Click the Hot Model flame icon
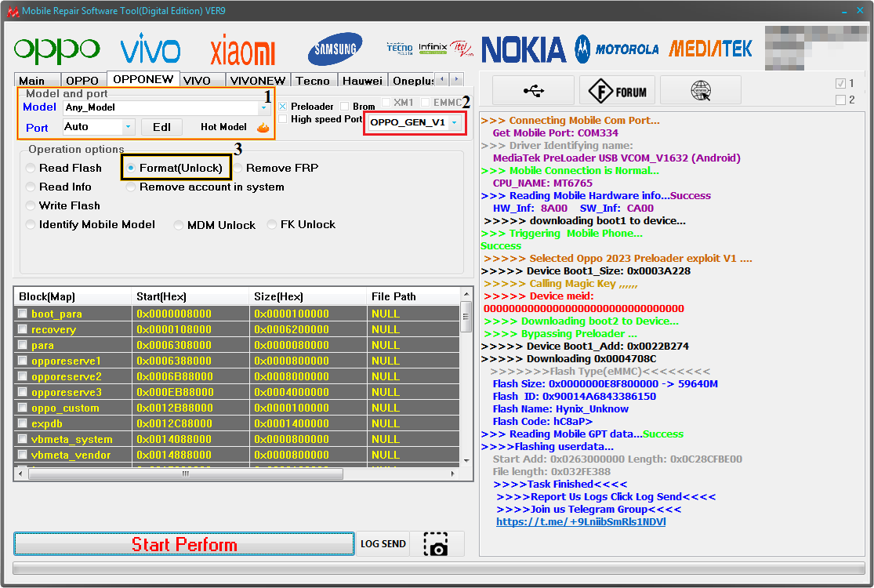Viewport: 874px width, 588px height. [263, 128]
